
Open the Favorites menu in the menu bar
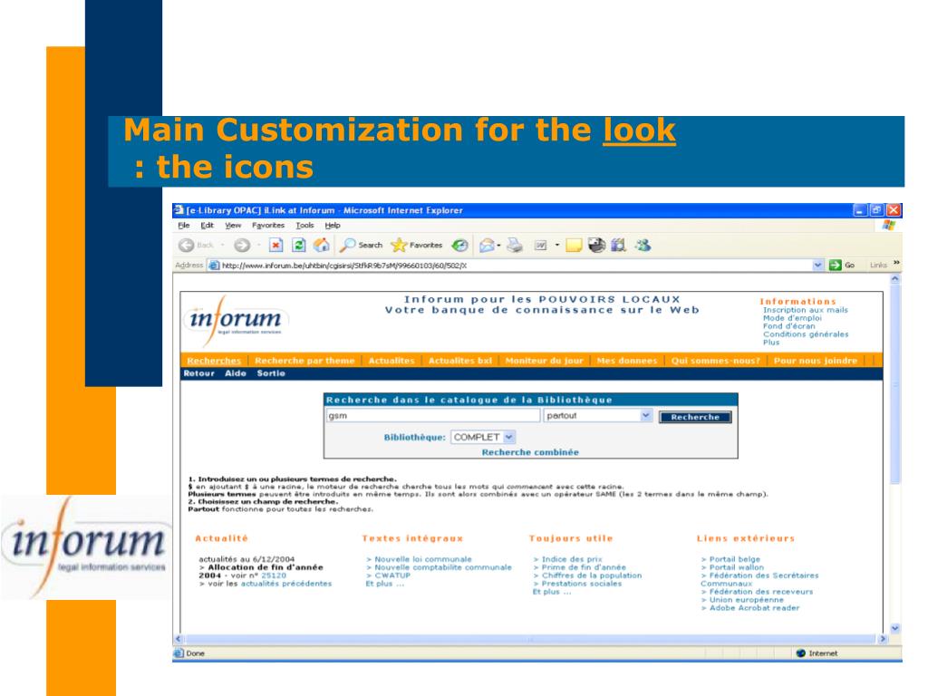pyautogui.click(x=268, y=226)
